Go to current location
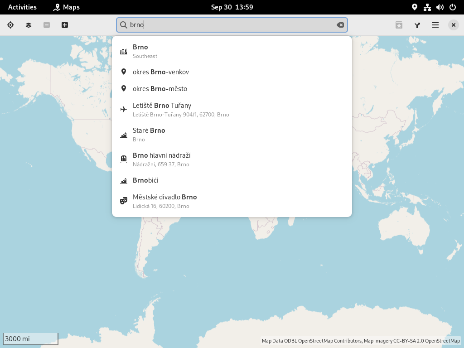Screen dimensions: 464x348 [10, 25]
